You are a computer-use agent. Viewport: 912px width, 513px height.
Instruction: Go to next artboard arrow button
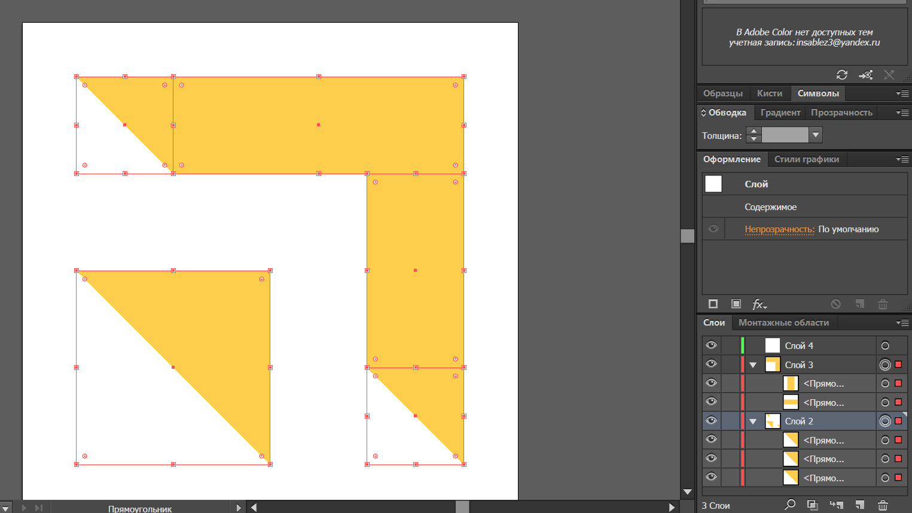[x=24, y=508]
